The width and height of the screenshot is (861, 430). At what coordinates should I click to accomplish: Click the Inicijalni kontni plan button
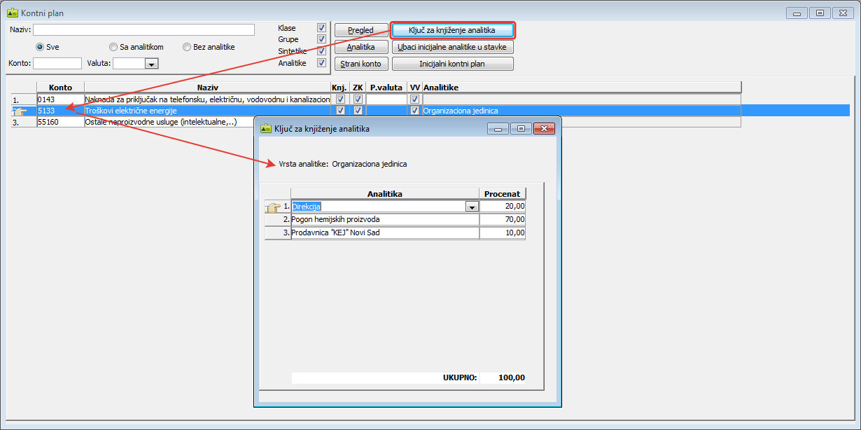(452, 64)
